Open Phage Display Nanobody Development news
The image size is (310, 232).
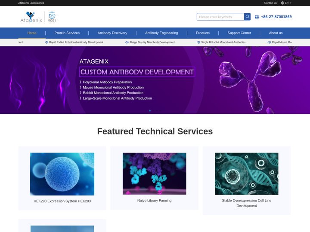tap(152, 42)
